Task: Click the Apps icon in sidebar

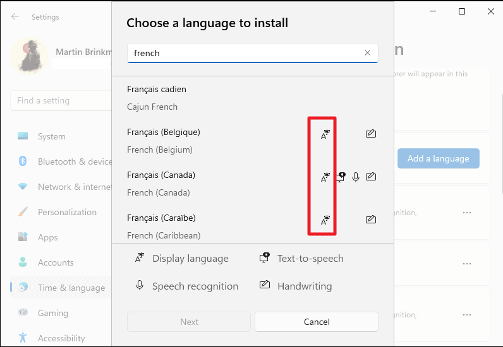Action: point(23,237)
